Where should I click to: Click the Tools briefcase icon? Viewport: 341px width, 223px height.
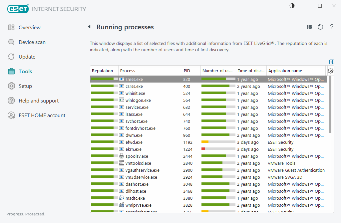(11, 71)
